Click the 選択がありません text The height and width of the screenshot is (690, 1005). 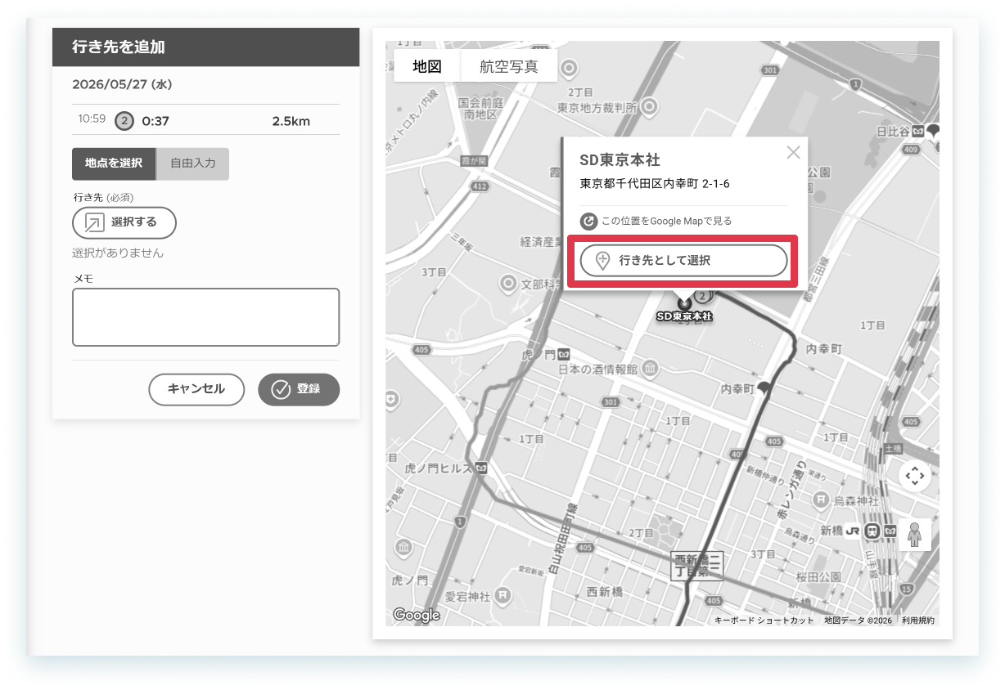pyautogui.click(x=118, y=253)
